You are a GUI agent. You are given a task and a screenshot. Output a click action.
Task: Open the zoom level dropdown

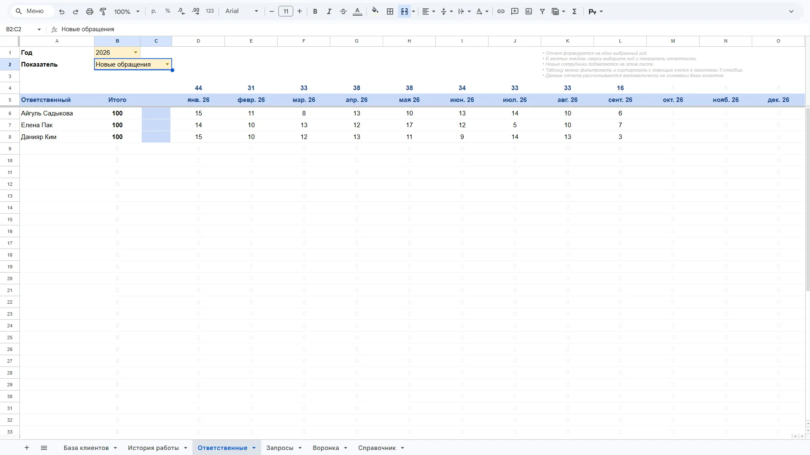point(127,11)
